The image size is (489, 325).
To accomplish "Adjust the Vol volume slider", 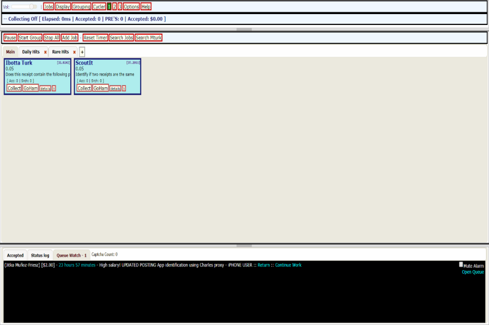I will pyautogui.click(x=32, y=7).
